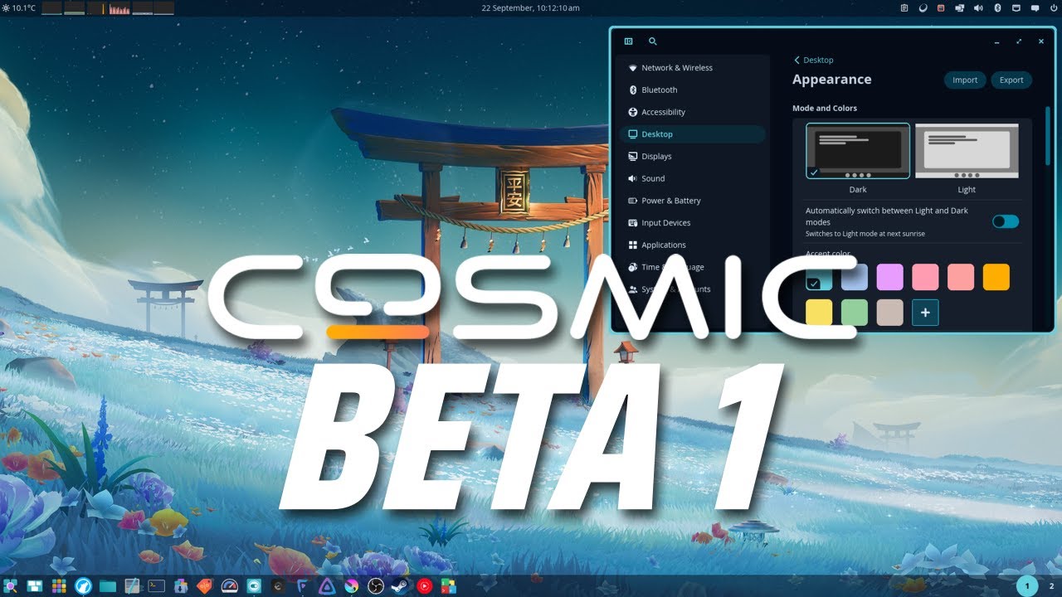
Task: Click the Export button for appearance settings
Action: click(x=1011, y=80)
